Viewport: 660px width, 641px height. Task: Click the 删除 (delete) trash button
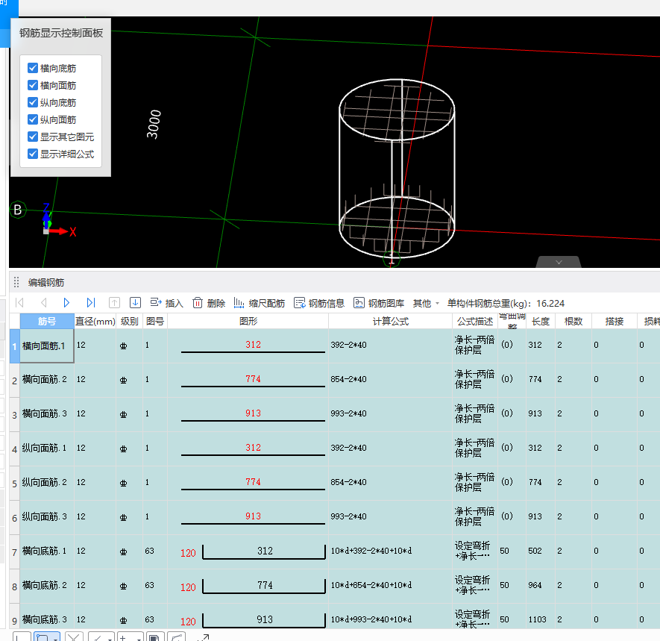click(209, 303)
